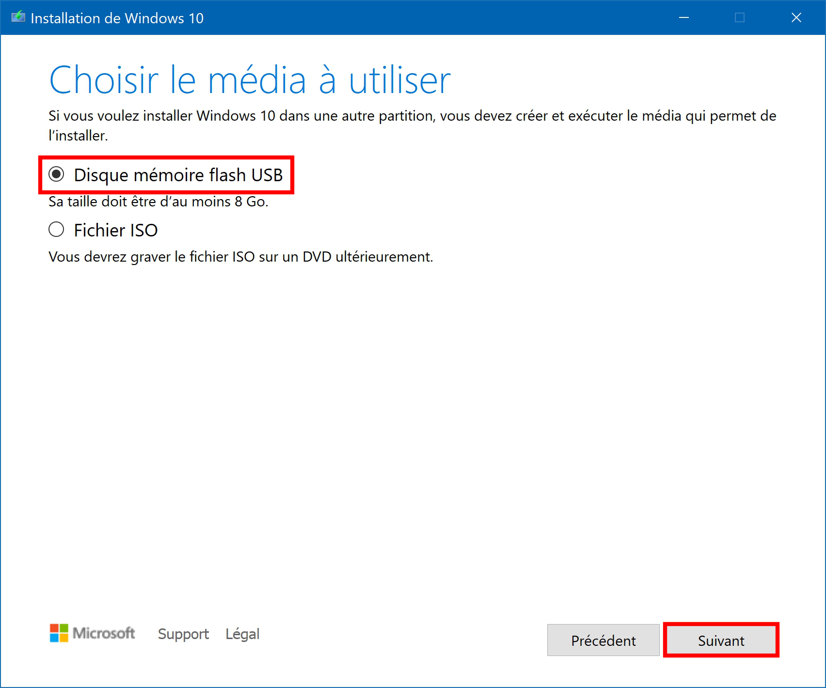The image size is (826, 688).
Task: Click the window title Installation de Windows 10
Action: tap(117, 18)
